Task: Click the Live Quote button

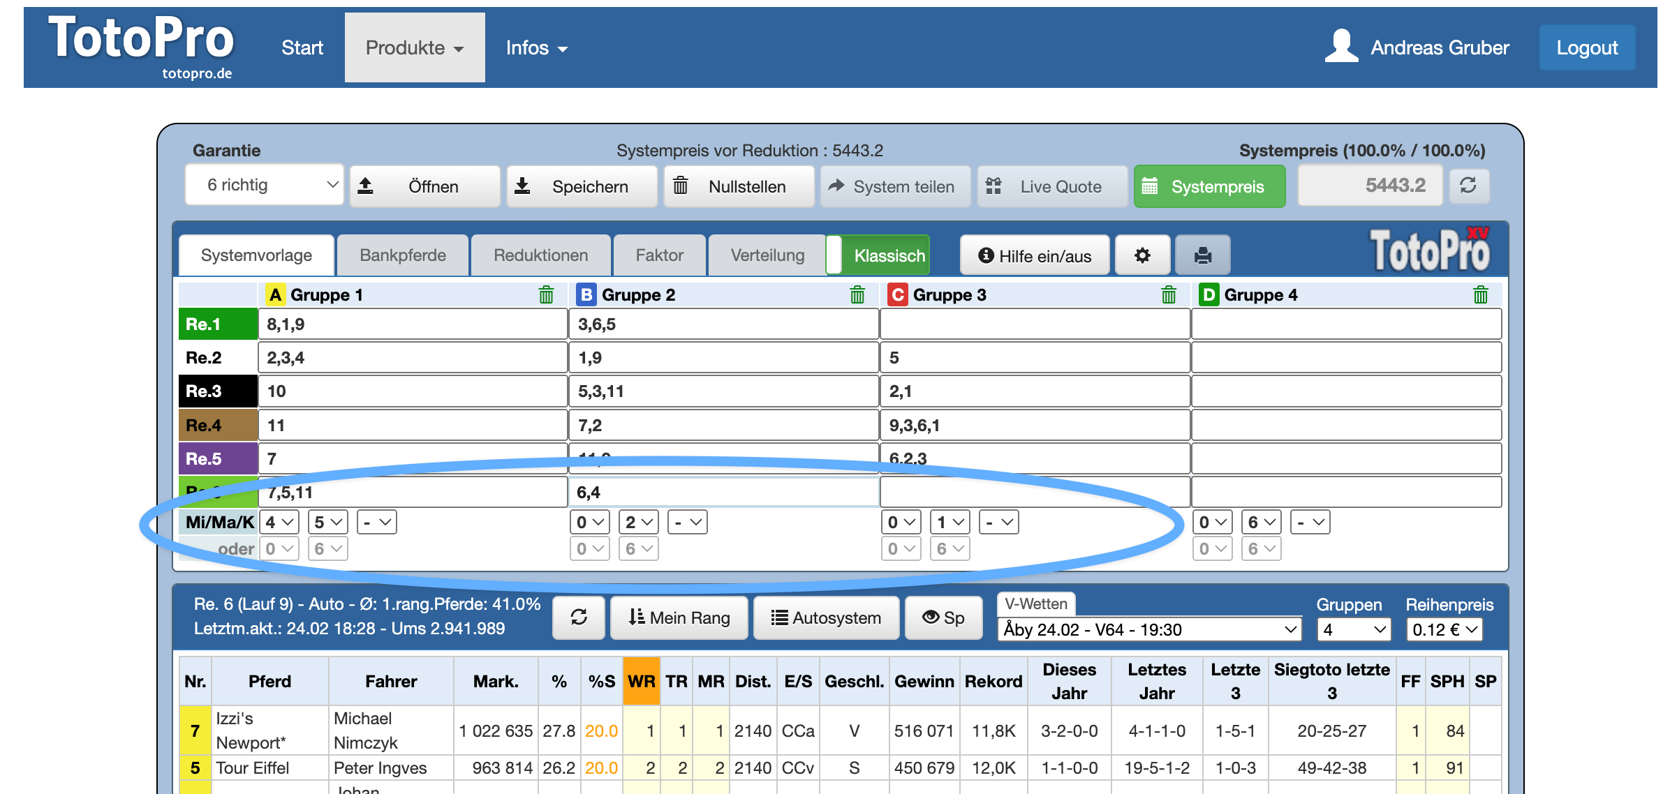Action: (x=1053, y=186)
